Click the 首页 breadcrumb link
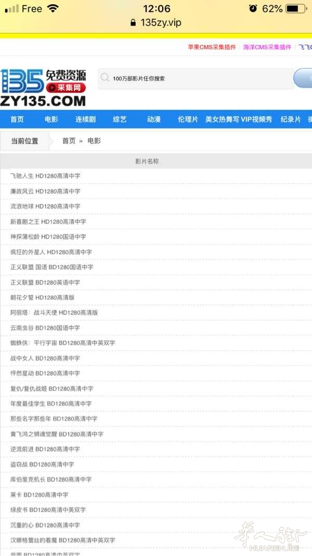The width and height of the screenshot is (312, 556). point(69,141)
